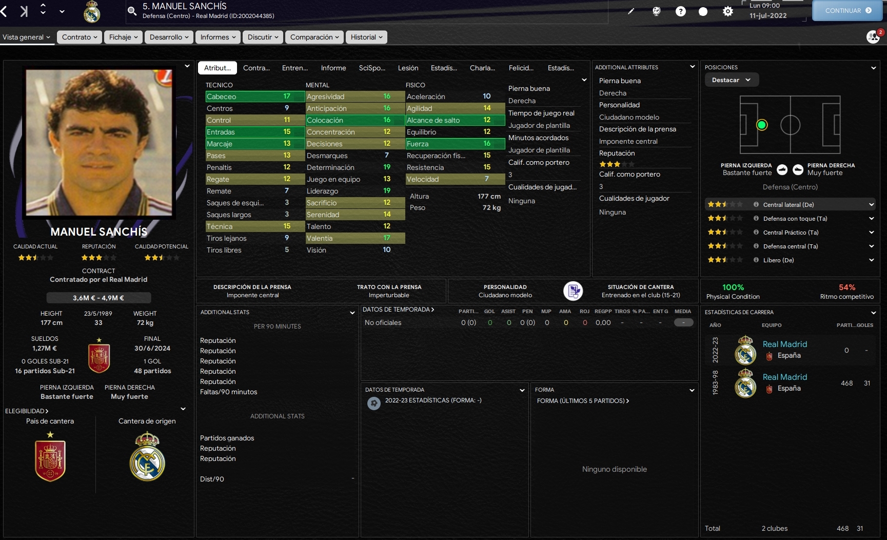Screen dimensions: 887x540
Task: Open the history dropdown arrow beside navigation arrows
Action: click(x=62, y=11)
